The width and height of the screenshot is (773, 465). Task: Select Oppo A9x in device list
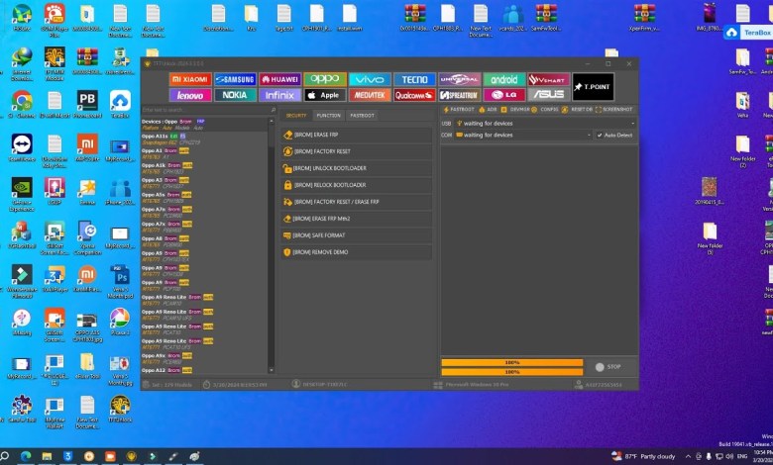tap(204, 358)
